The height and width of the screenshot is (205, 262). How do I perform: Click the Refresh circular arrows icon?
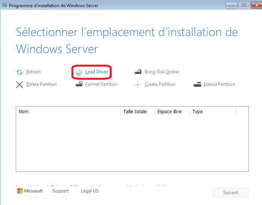tap(20, 72)
